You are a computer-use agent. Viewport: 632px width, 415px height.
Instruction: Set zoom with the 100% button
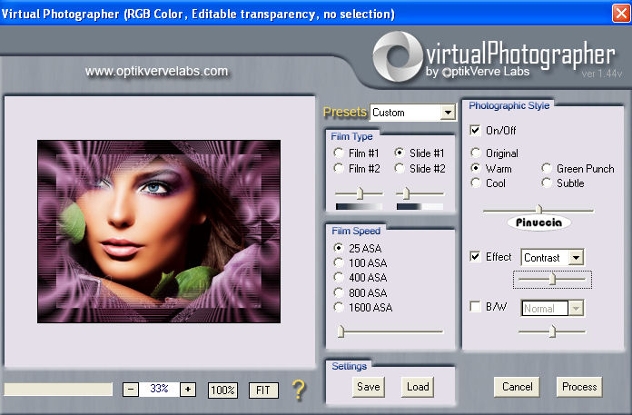pos(222,390)
